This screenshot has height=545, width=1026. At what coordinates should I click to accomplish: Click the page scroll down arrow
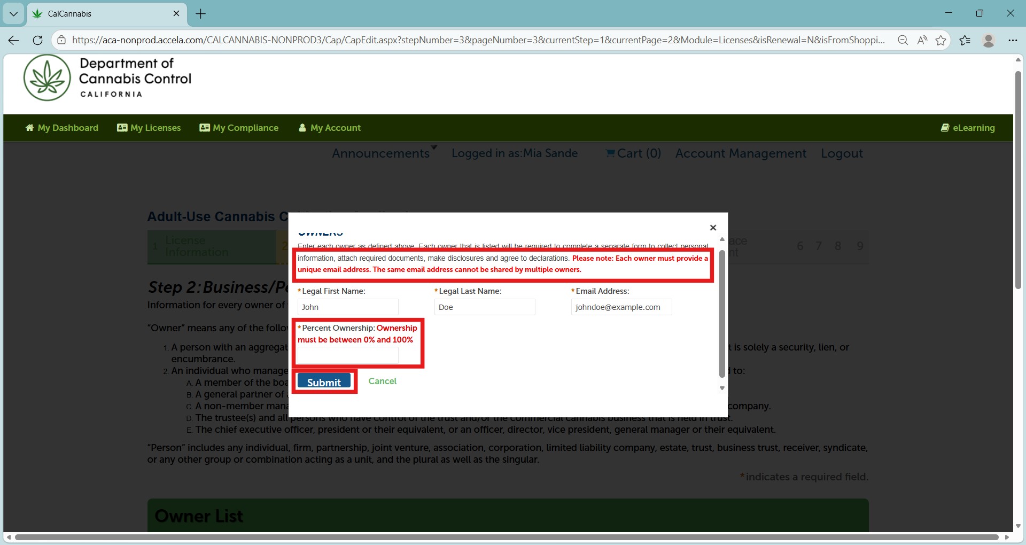pos(1018,526)
